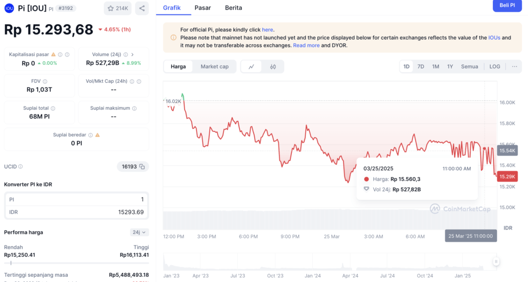Open the Berita tab

234,8
